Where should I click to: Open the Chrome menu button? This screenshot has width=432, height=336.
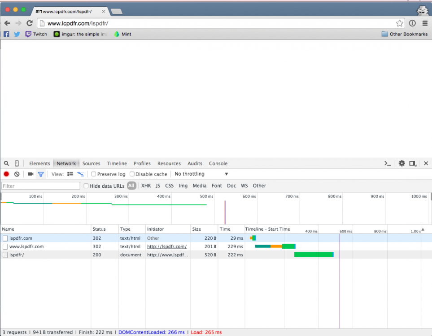tap(425, 23)
